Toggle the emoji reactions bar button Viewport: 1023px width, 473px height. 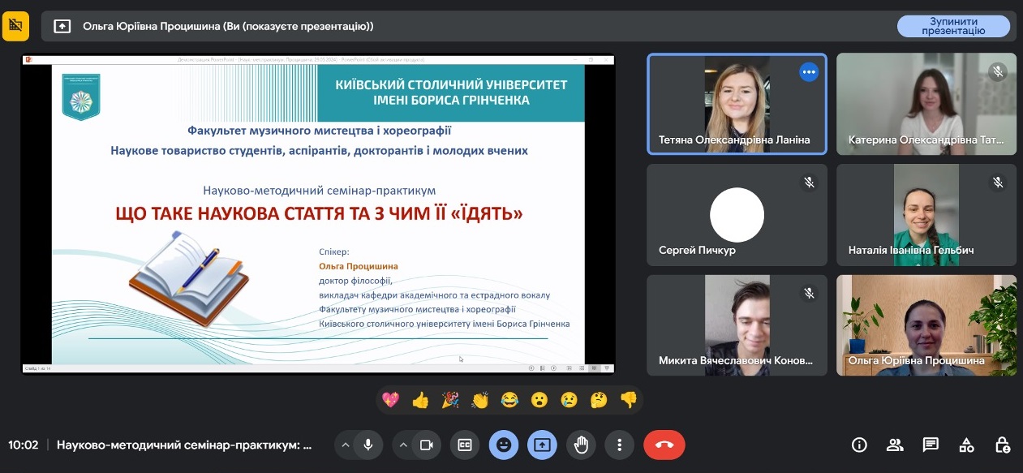pos(504,445)
